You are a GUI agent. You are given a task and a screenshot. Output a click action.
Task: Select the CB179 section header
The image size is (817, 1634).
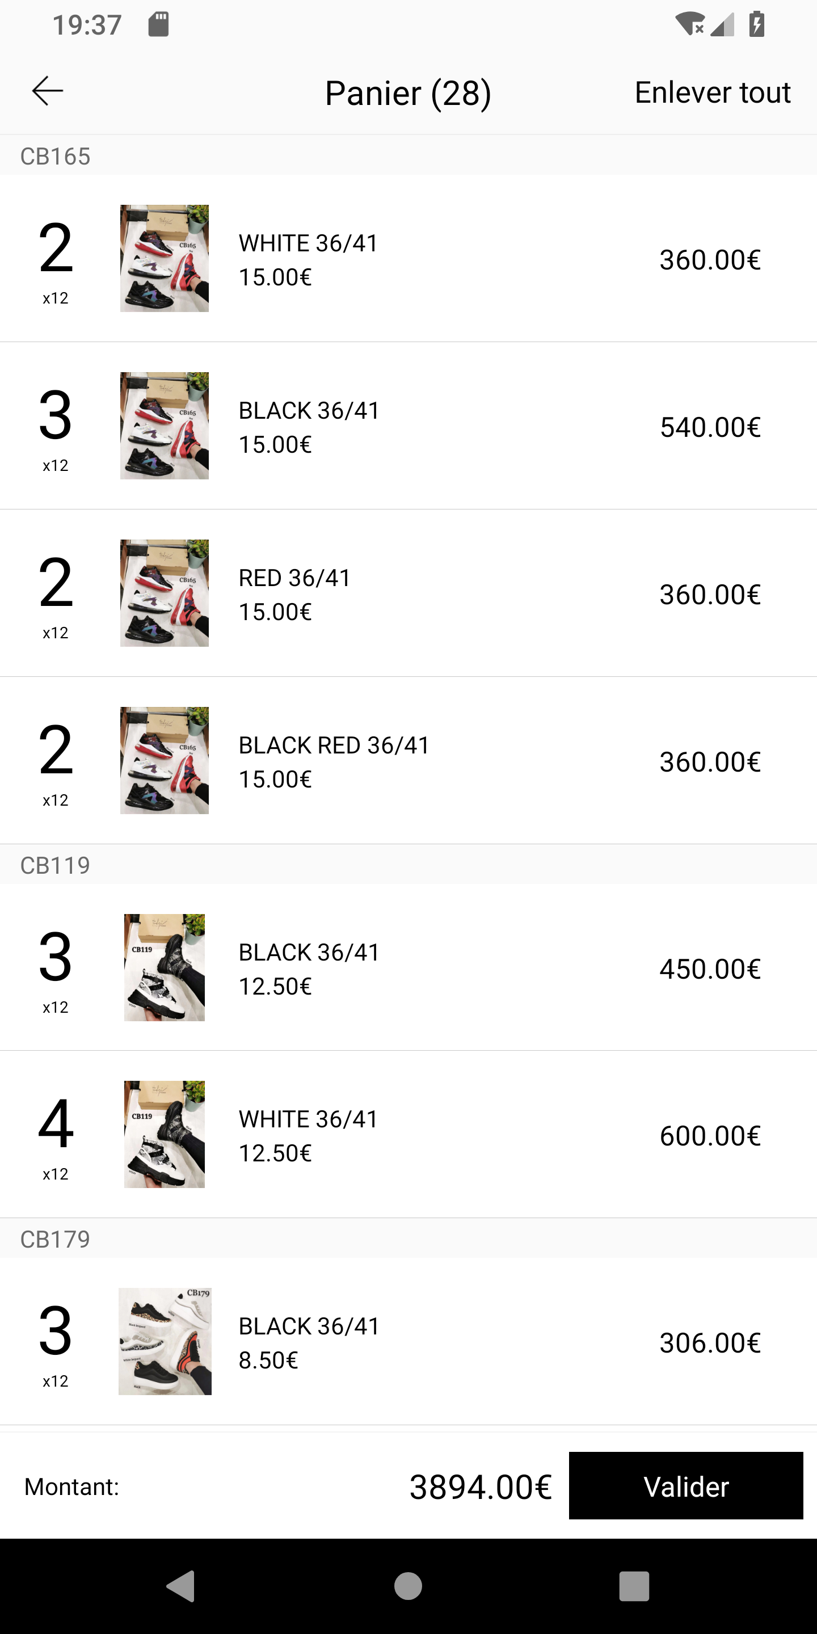point(55,1239)
